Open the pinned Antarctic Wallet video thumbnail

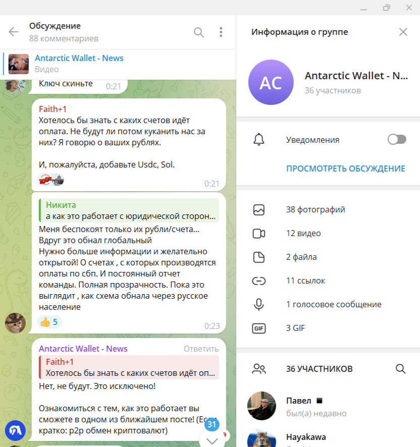(x=19, y=64)
